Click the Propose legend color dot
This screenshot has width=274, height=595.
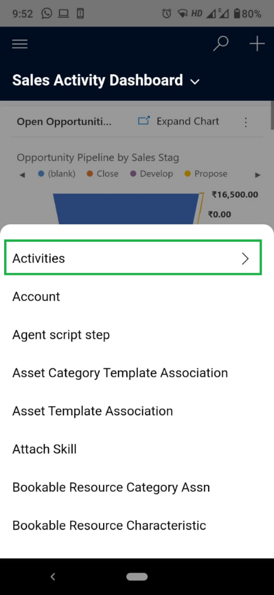pos(187,174)
